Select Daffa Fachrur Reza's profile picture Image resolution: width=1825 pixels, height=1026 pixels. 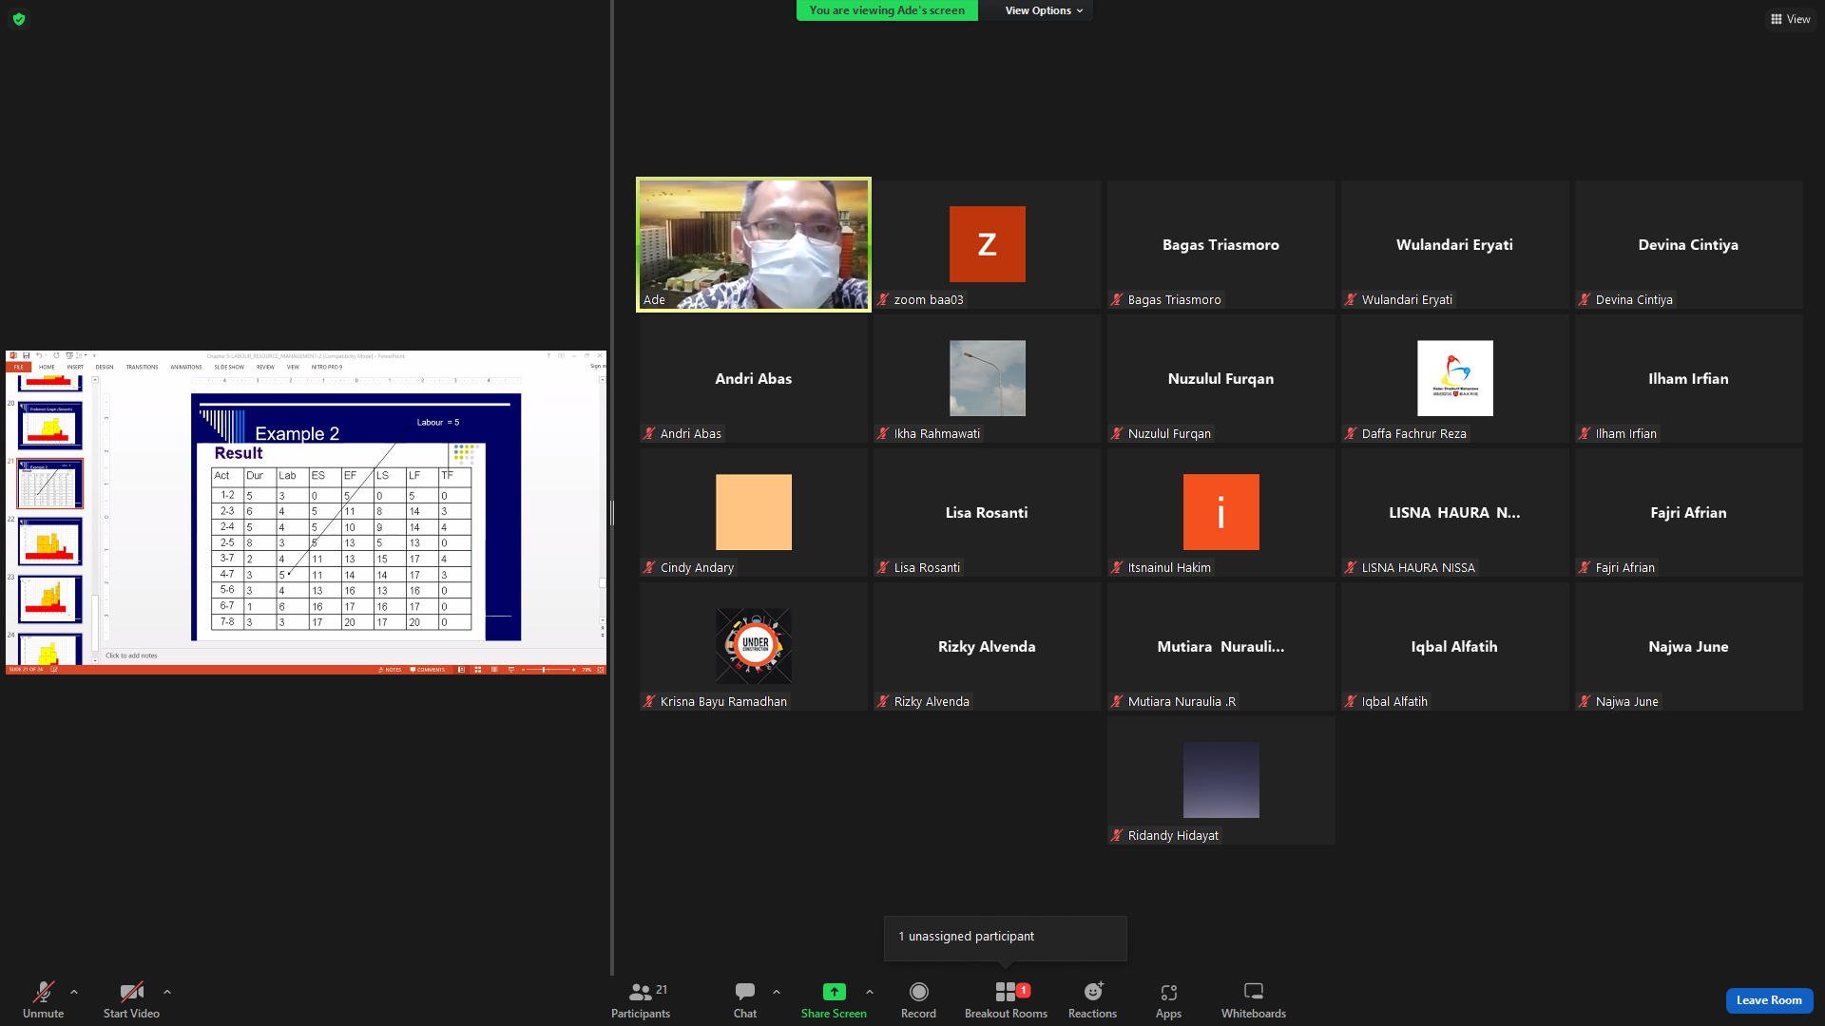point(1454,378)
